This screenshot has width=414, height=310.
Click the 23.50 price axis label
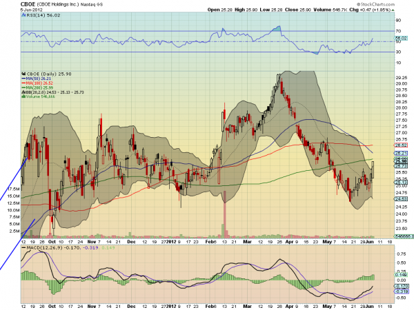click(401, 229)
